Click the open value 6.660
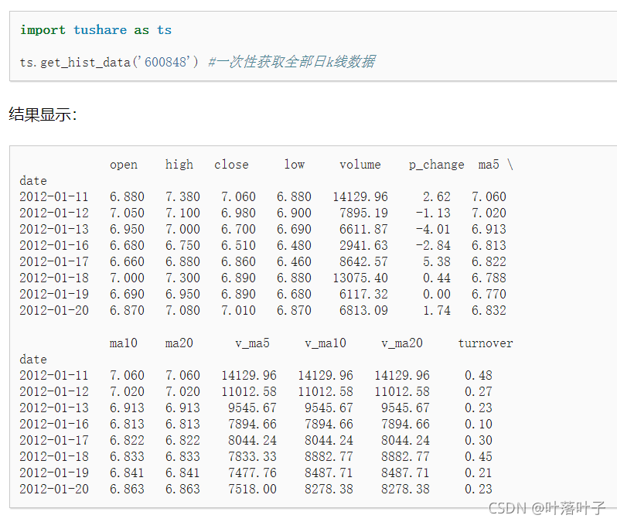 tap(127, 261)
